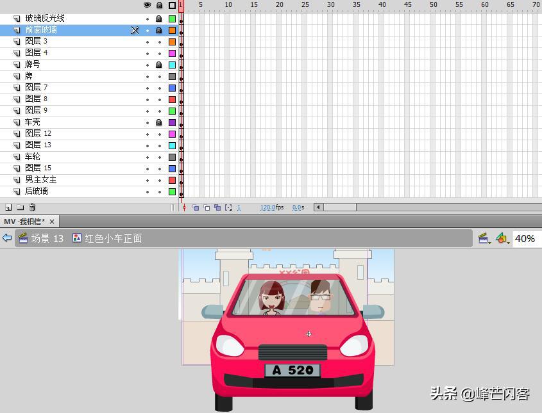This screenshot has height=413, width=542.
Task: Click the Show All Layers eye header icon
Action: [148, 5]
